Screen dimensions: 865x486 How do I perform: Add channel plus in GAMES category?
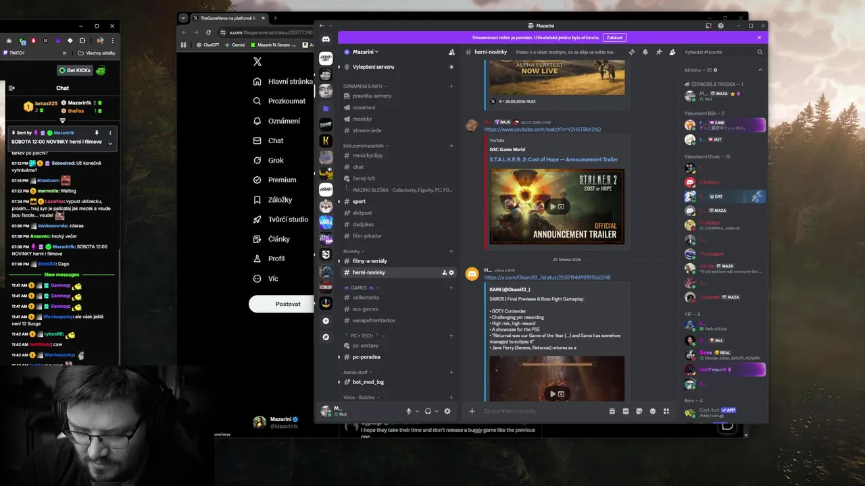coord(451,288)
